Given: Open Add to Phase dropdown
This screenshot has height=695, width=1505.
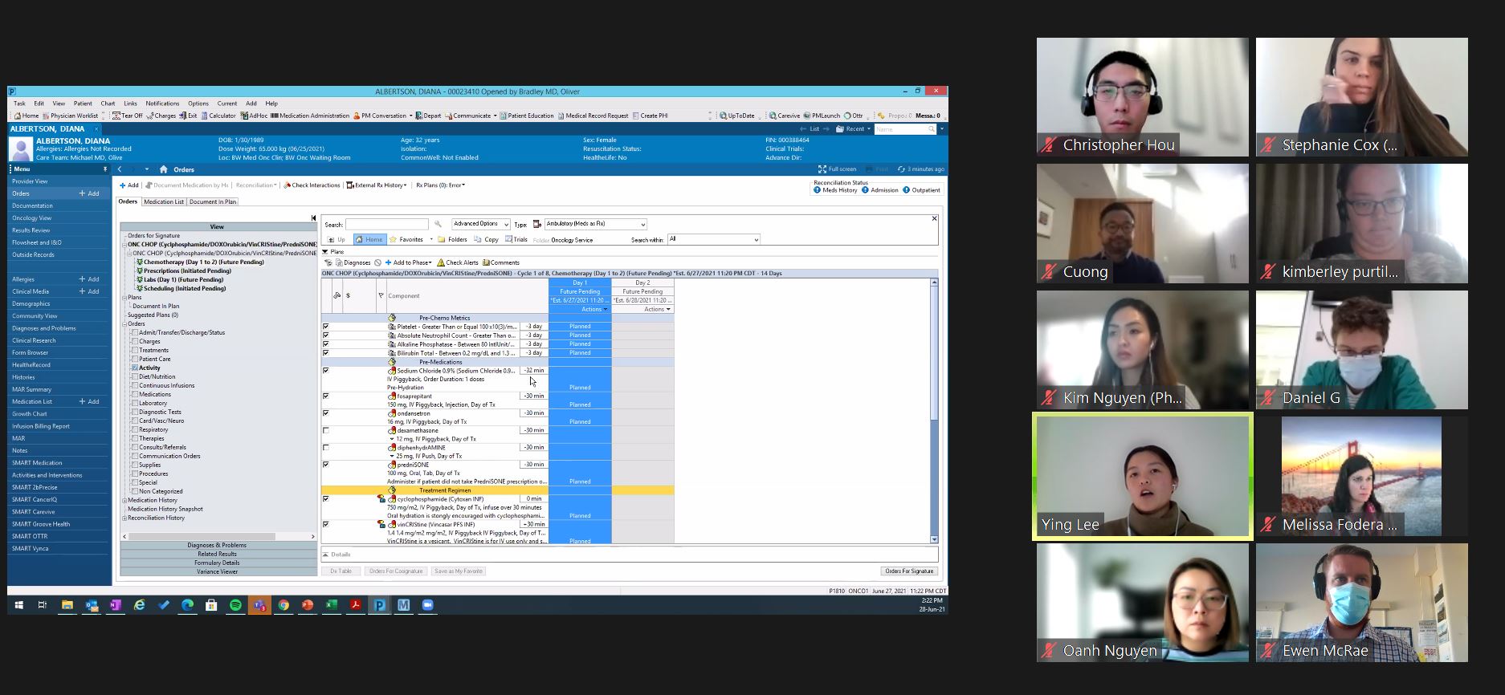Looking at the screenshot, I should [x=408, y=262].
